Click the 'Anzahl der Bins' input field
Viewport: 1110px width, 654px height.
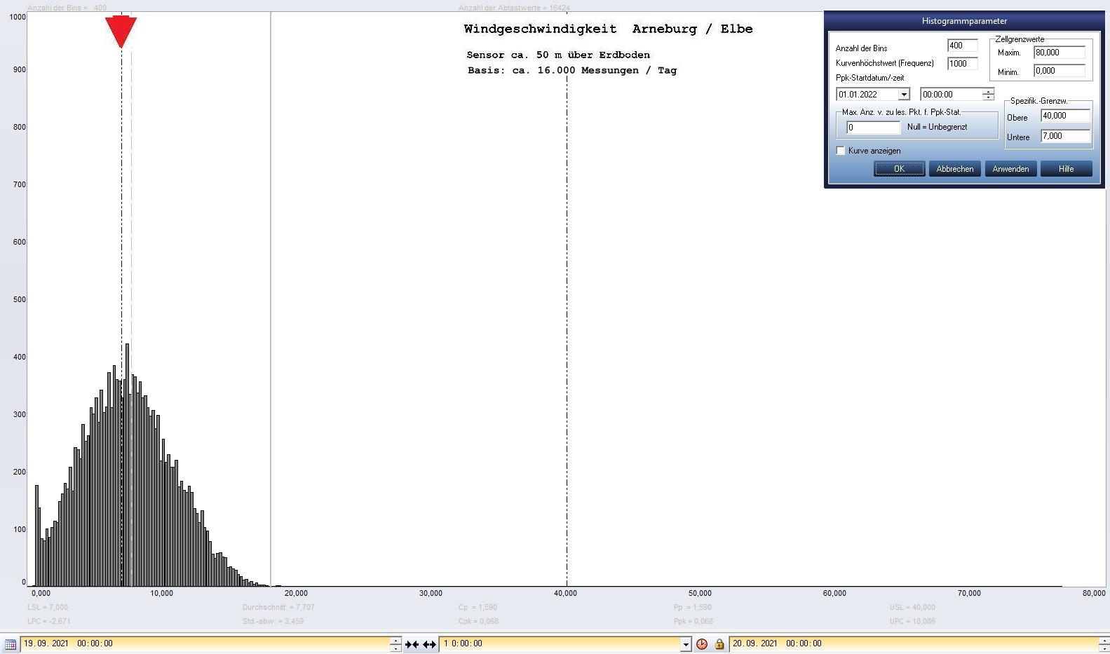(x=961, y=46)
